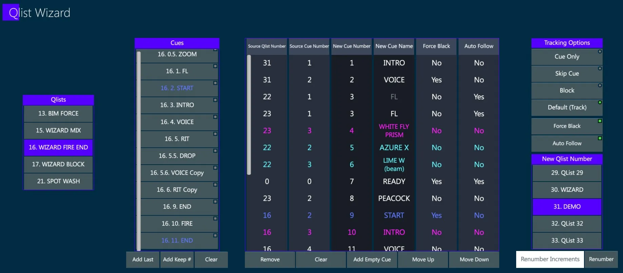623x273 pixels.
Task: Select 33. QList 33 as new qlist
Action: [567, 241]
